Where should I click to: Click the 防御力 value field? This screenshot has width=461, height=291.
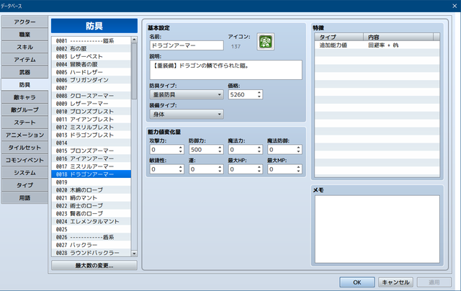click(x=203, y=150)
